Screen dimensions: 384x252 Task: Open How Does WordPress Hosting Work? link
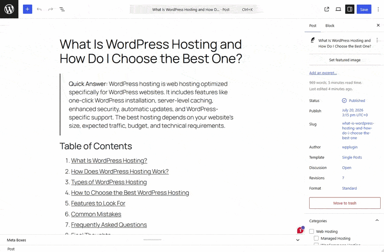tap(120, 172)
